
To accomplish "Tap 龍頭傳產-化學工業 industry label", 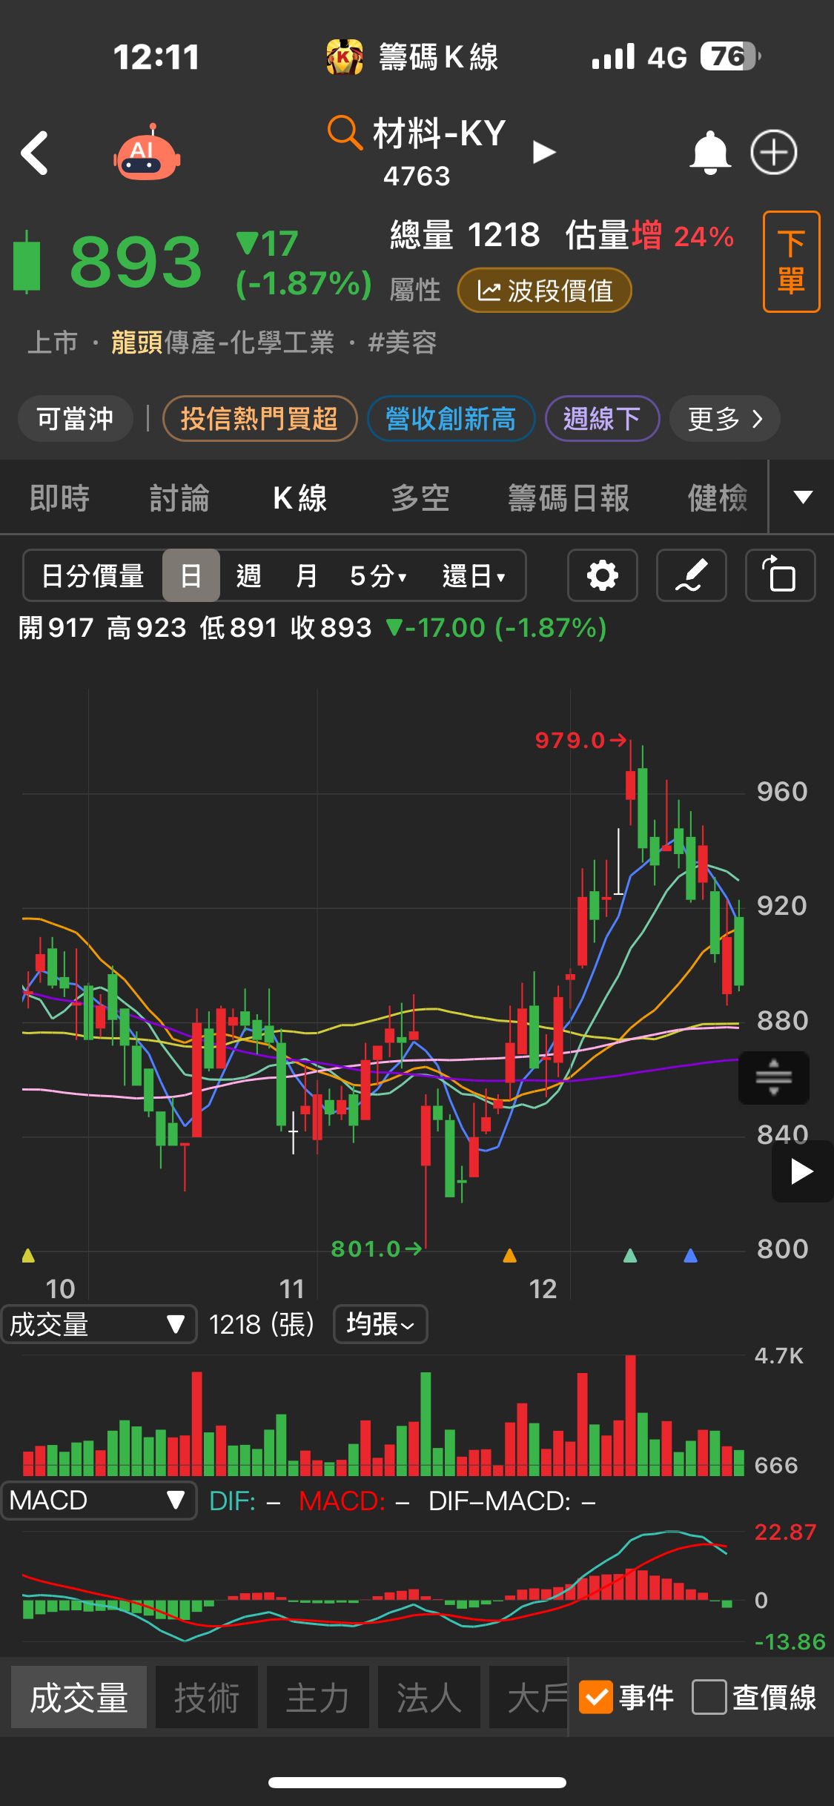I will (x=223, y=343).
